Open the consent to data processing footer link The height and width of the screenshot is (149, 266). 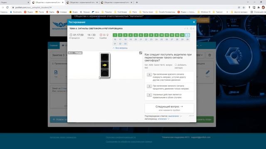[x=129, y=142]
